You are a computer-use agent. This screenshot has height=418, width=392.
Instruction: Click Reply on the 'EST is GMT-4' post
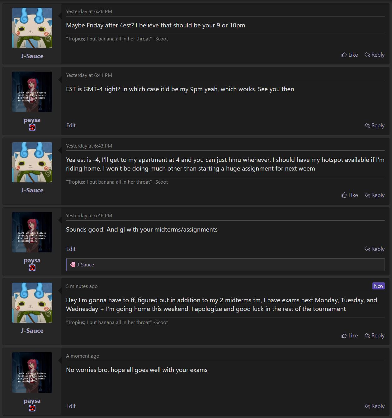(375, 125)
